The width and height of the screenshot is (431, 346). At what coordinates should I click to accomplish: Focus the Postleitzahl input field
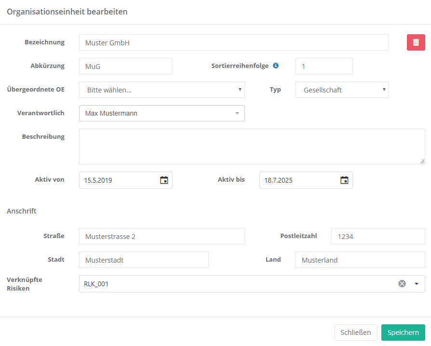point(377,236)
